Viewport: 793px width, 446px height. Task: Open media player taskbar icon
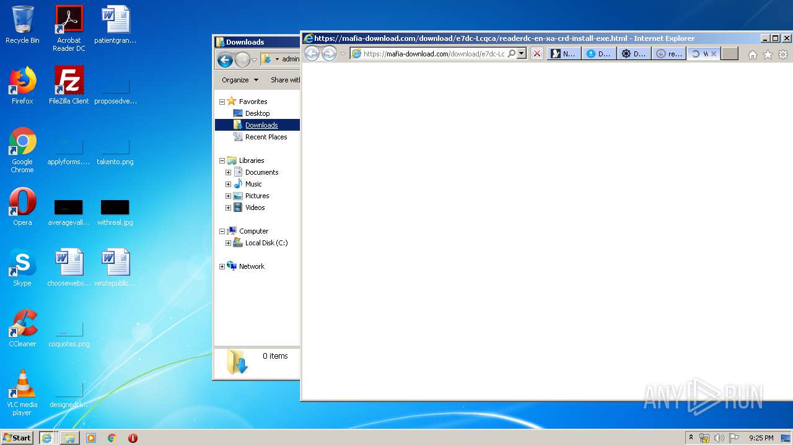(91, 438)
